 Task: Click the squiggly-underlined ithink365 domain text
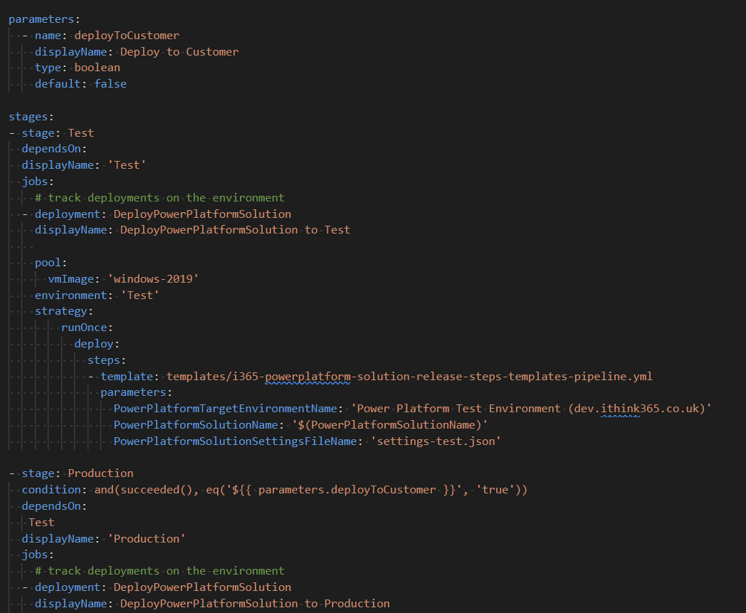click(621, 409)
